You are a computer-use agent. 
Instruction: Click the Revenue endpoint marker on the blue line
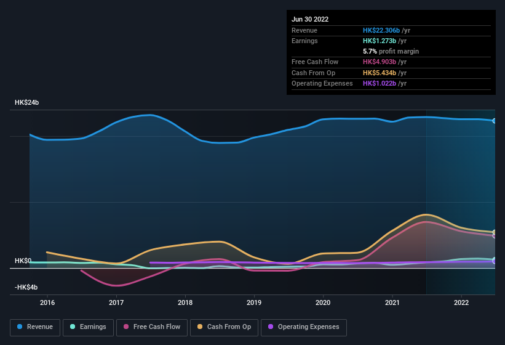[x=495, y=121]
